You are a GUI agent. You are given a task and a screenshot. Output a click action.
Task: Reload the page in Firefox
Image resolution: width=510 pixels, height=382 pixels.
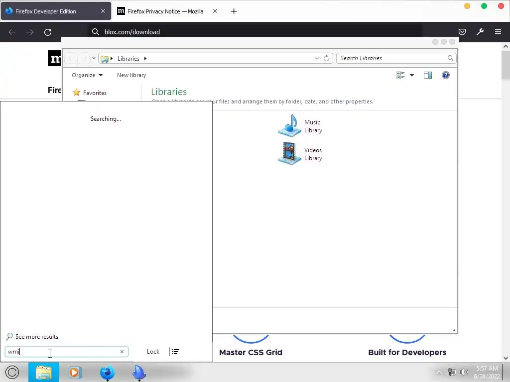coord(48,32)
